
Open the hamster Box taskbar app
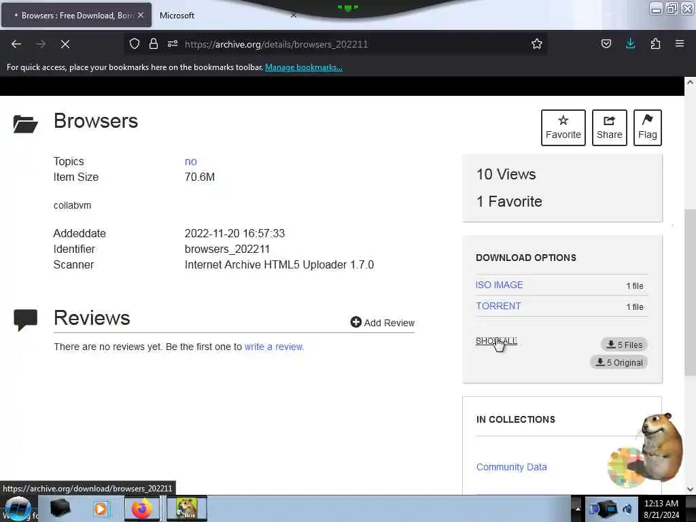pos(187,508)
